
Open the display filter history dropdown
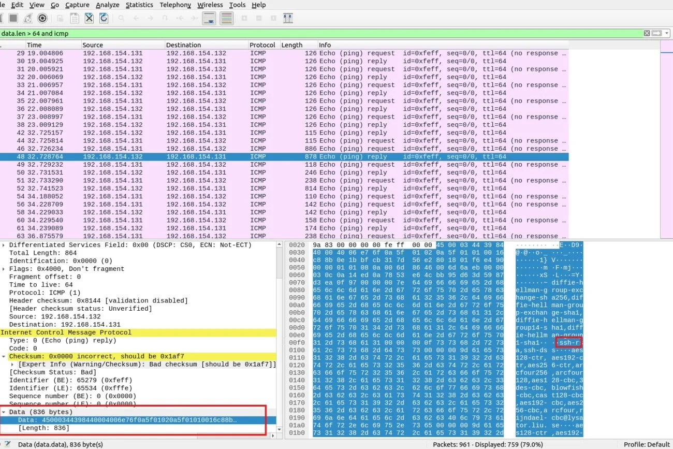coord(667,33)
